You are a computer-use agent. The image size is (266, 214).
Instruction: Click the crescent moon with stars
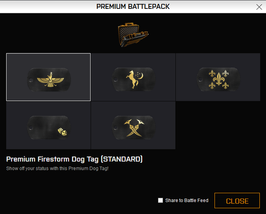[x=139, y=76]
